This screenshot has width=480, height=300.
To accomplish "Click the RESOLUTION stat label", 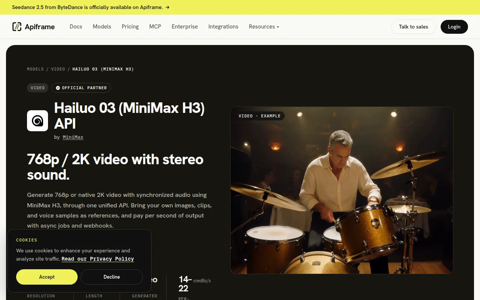I will (41, 296).
